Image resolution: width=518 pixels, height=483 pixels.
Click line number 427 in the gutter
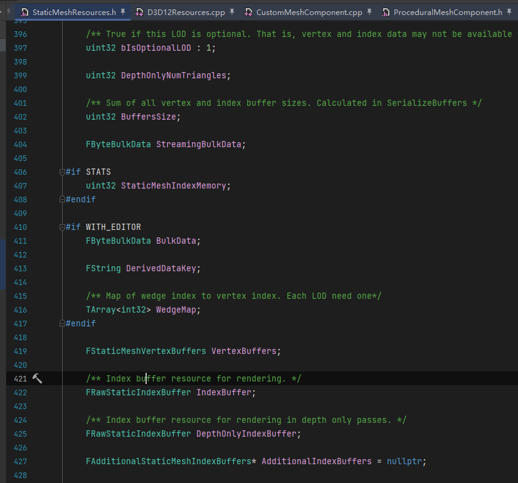coord(21,462)
